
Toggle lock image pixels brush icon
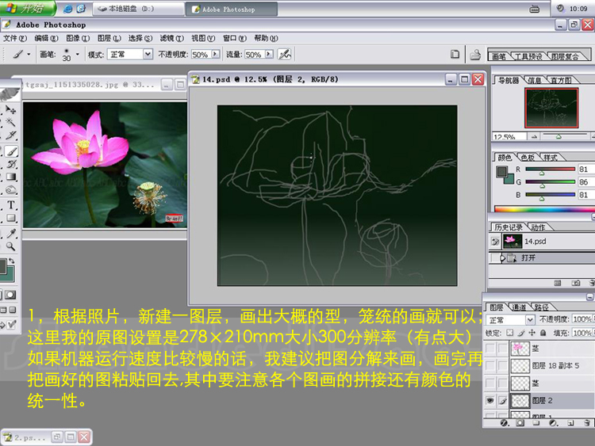[x=521, y=333]
